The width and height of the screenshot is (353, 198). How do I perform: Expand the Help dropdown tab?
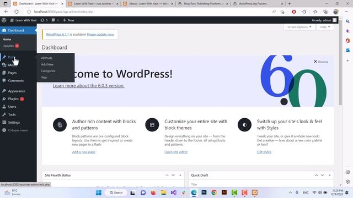tap(325, 27)
